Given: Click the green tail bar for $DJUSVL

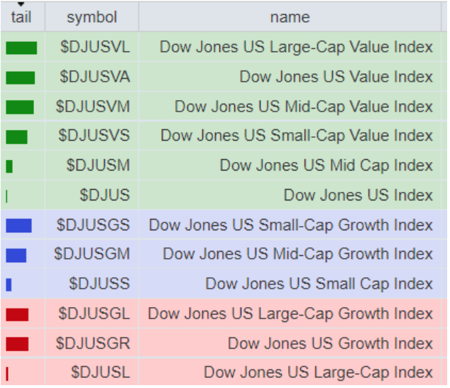Looking at the screenshot, I should coord(21,48).
